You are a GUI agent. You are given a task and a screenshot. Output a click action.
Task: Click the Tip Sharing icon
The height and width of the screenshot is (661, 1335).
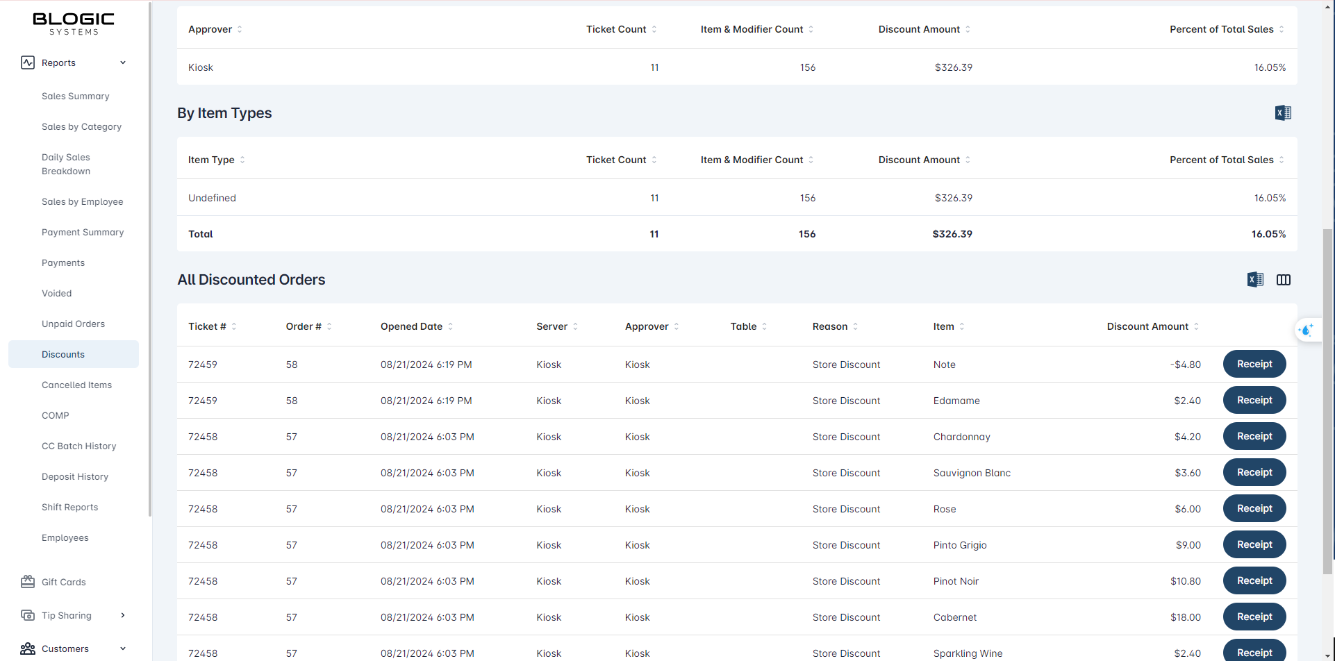coord(28,615)
